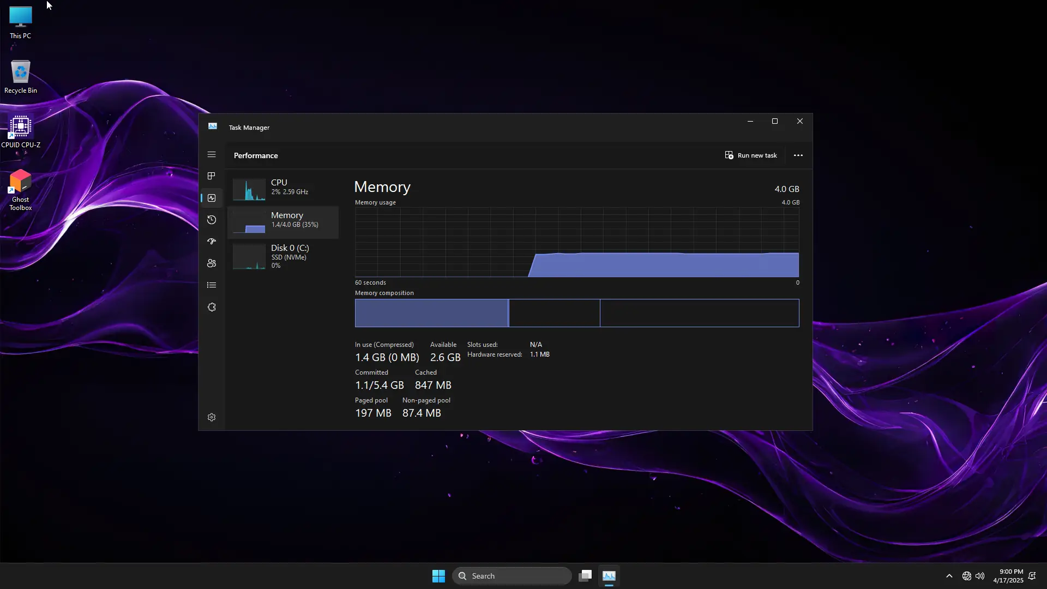
Task: Open Task Manager settings gear
Action: tap(212, 417)
